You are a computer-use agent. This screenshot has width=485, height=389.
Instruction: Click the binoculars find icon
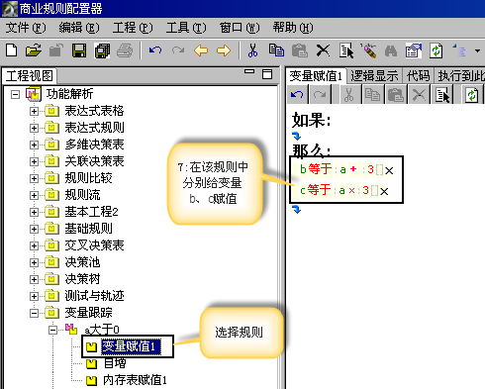[391, 51]
